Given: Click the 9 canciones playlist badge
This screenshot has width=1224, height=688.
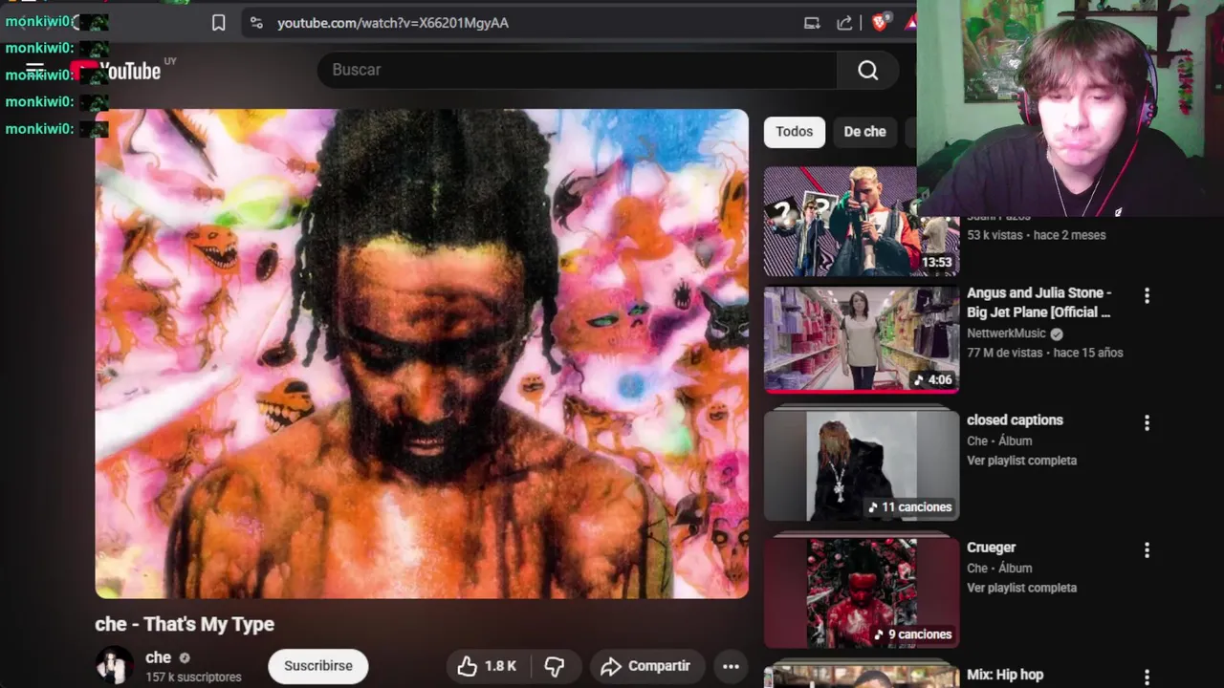Looking at the screenshot, I should 913,634.
